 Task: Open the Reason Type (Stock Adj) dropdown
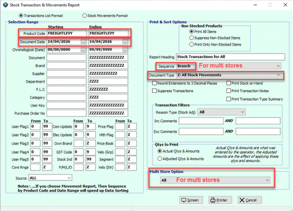pyautogui.click(x=243, y=112)
